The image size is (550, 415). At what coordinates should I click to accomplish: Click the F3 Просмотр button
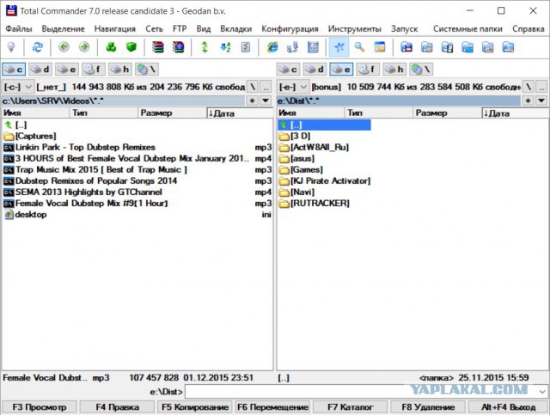pos(39,407)
